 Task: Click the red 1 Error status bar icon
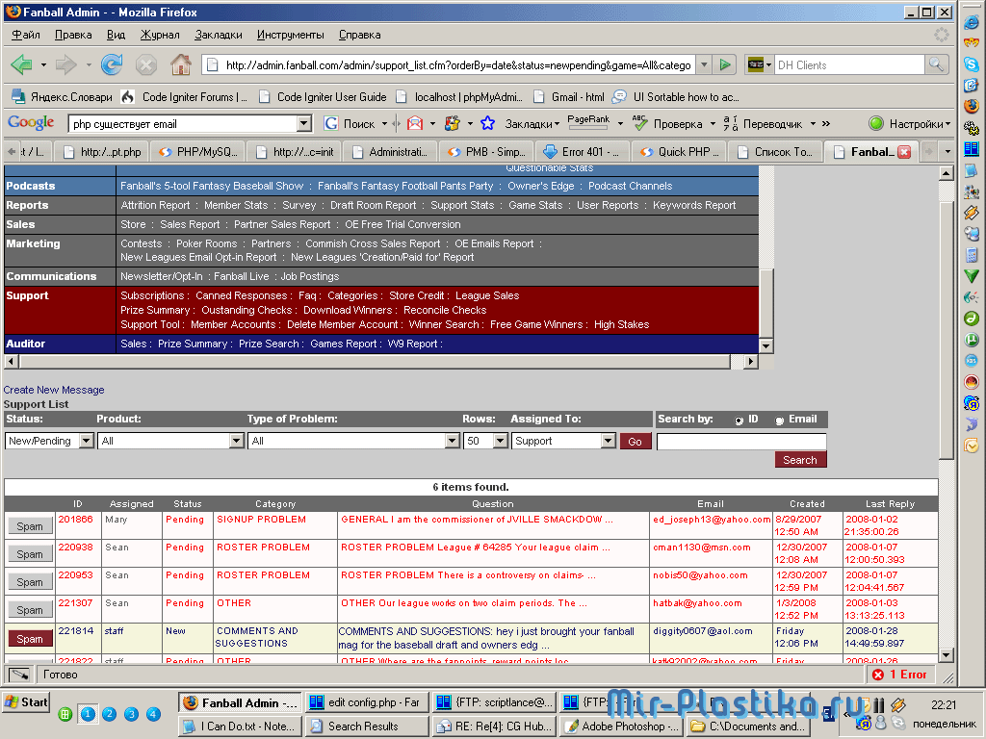pyautogui.click(x=899, y=675)
